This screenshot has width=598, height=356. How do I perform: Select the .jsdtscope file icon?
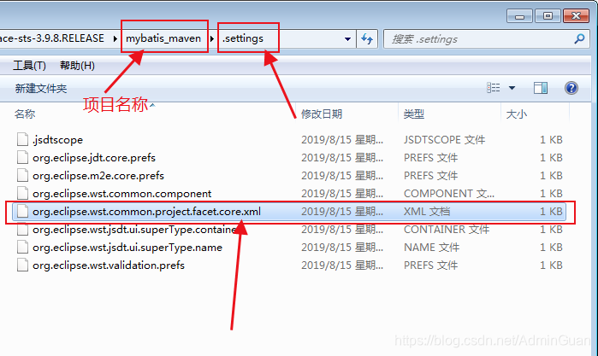tap(22, 139)
